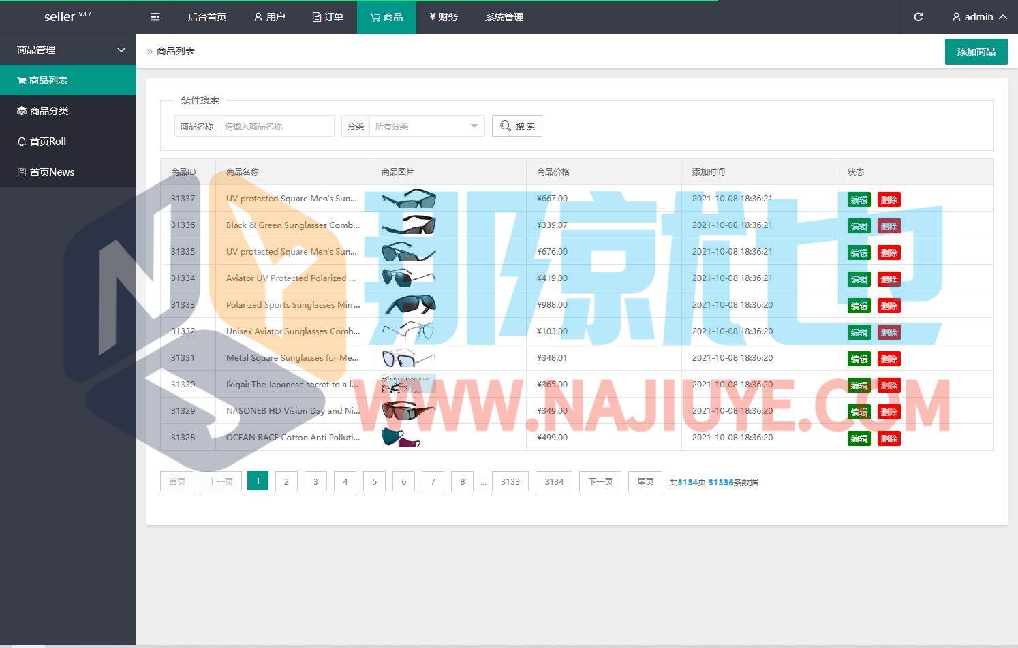Open 商品分类 in the sidebar
The image size is (1018, 648).
pos(49,111)
